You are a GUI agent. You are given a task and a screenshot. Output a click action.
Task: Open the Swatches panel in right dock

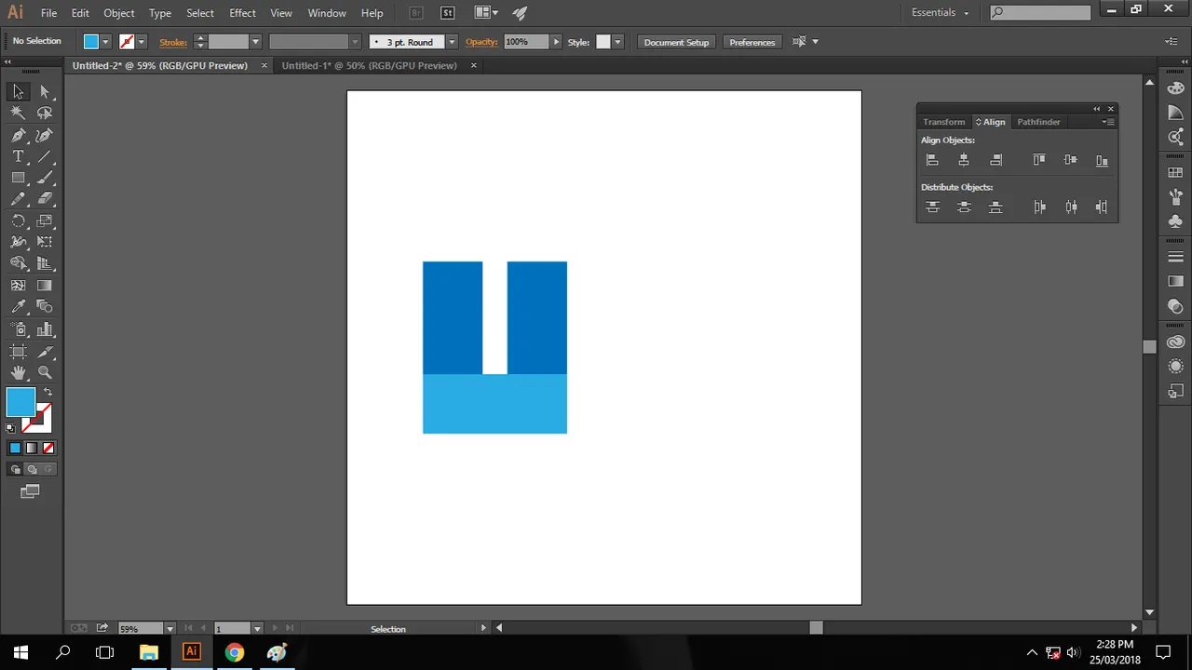pos(1175,172)
